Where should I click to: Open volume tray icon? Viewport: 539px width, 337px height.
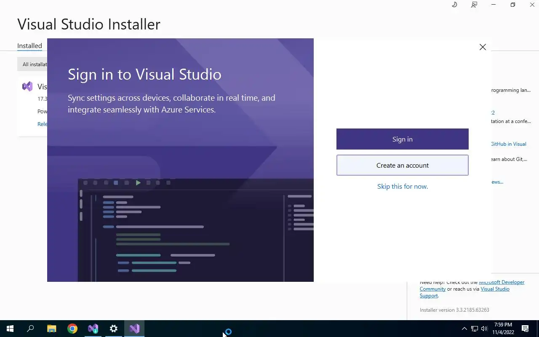coord(484,329)
